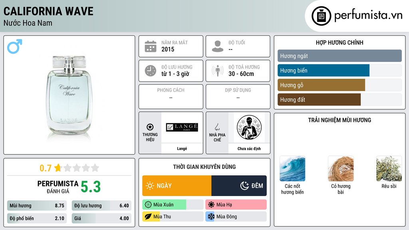The height and width of the screenshot is (230, 409).
Task: Click the vetiver grass note thumbnail
Action: (341, 169)
